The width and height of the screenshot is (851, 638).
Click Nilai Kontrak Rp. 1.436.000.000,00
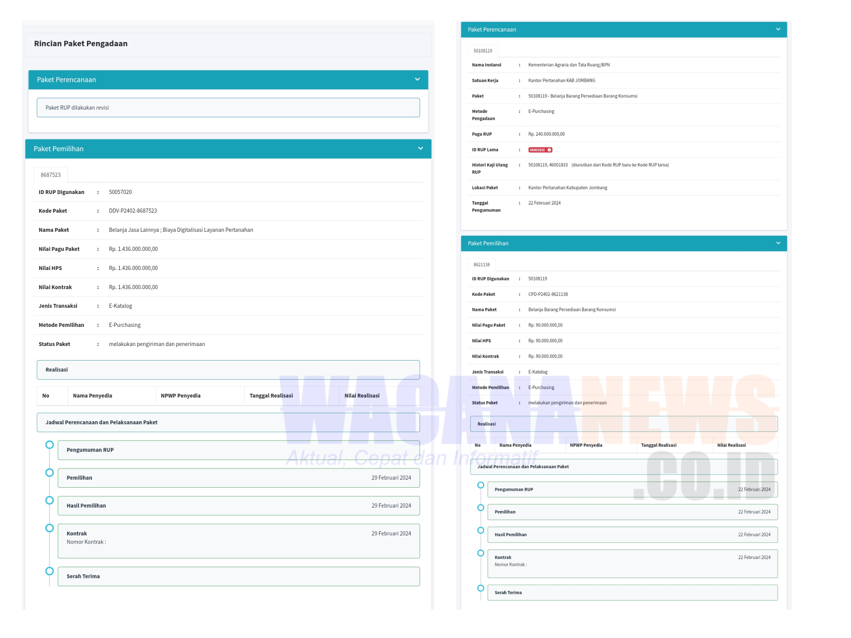[133, 287]
